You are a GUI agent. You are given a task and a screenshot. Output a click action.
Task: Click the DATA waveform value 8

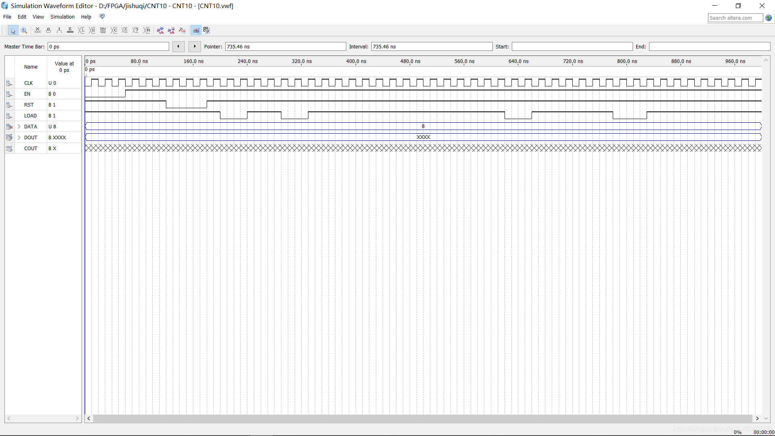pyautogui.click(x=423, y=126)
